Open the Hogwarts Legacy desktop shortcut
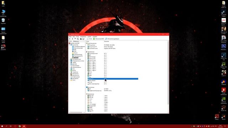Screen dimensions: 228x128 pyautogui.click(x=224, y=13)
